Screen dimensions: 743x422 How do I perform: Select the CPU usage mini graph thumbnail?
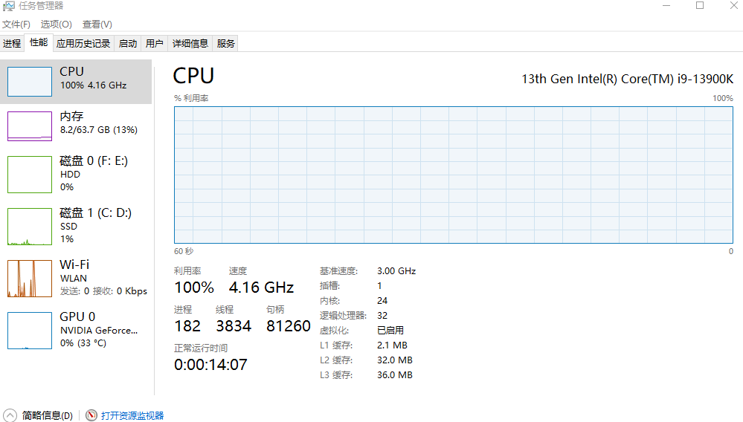(30, 82)
